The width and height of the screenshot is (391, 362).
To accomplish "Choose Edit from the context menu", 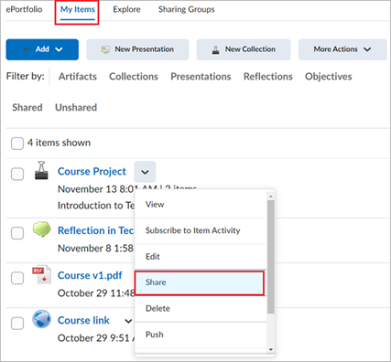I will [201, 257].
